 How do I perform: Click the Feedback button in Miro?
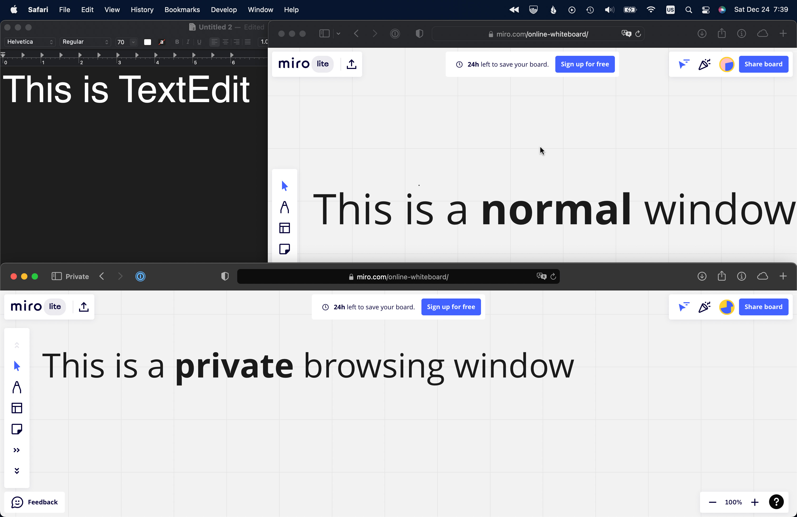35,502
